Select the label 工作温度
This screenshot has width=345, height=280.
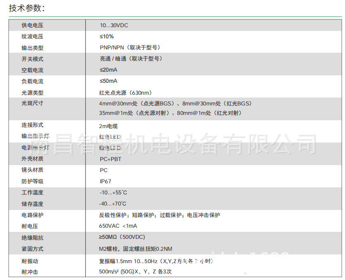tap(32, 193)
